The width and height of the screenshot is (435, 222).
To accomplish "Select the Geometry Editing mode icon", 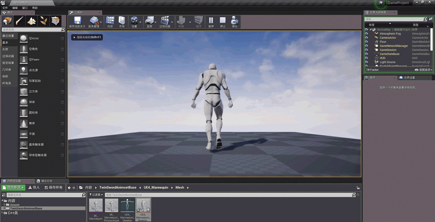I will [56, 21].
